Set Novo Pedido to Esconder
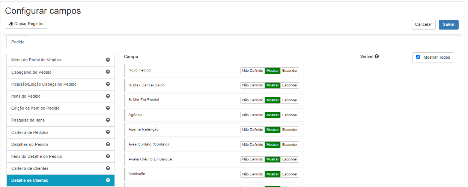Image resolution: width=468 pixels, height=187 pixels. [x=290, y=70]
